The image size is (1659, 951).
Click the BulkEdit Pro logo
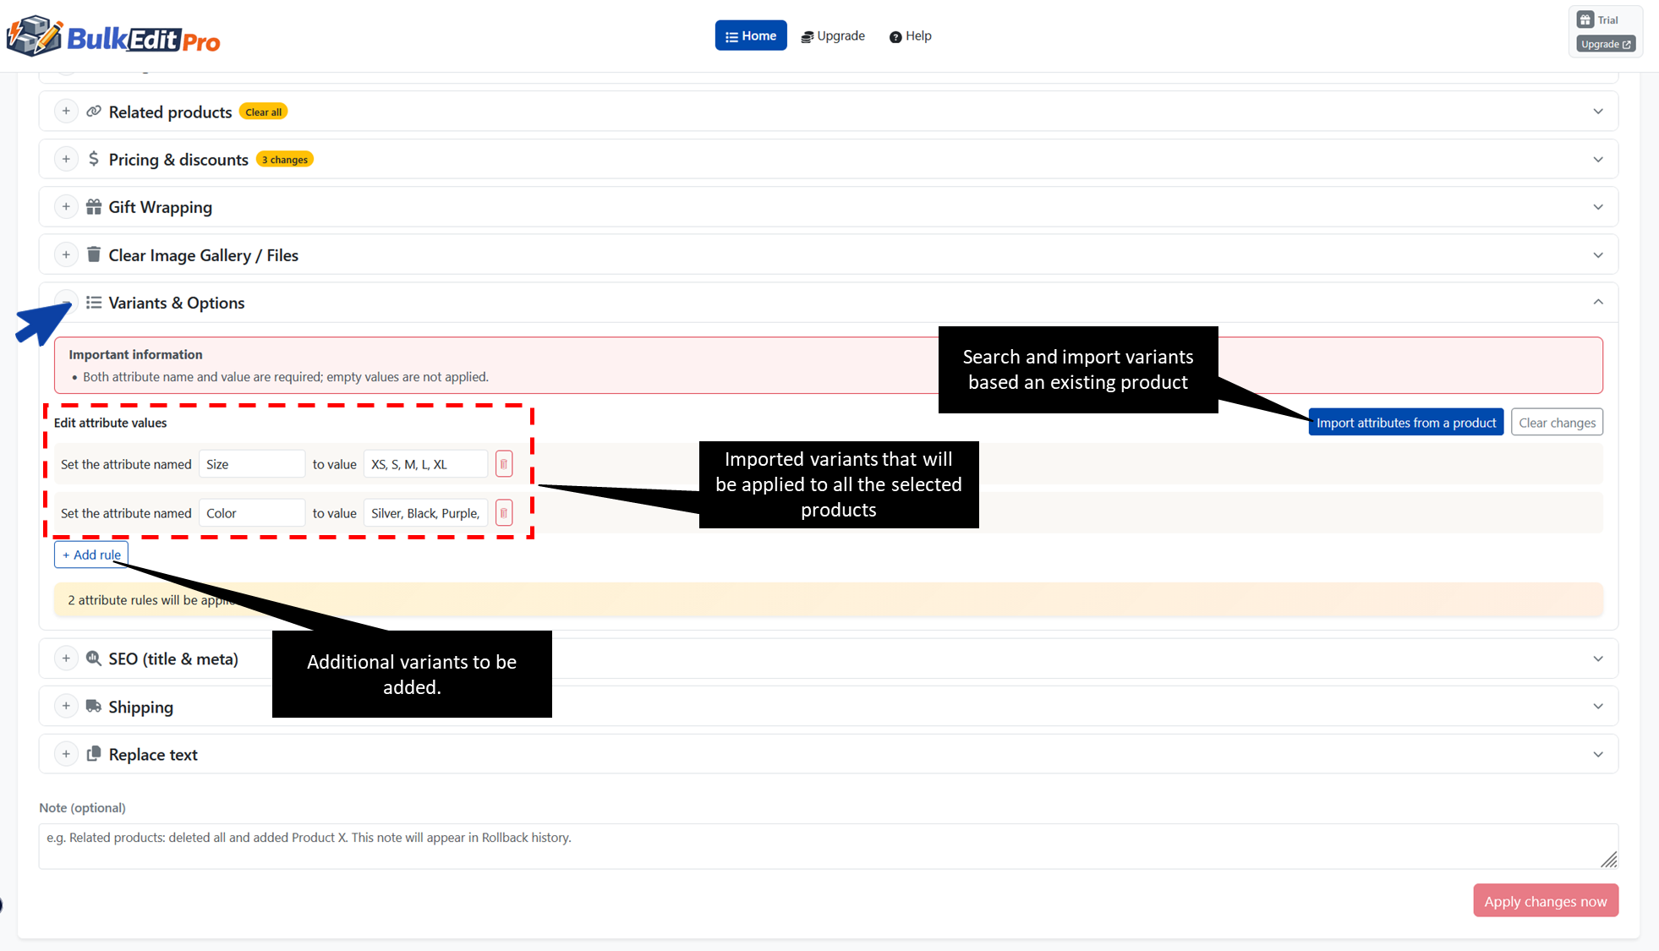click(113, 36)
